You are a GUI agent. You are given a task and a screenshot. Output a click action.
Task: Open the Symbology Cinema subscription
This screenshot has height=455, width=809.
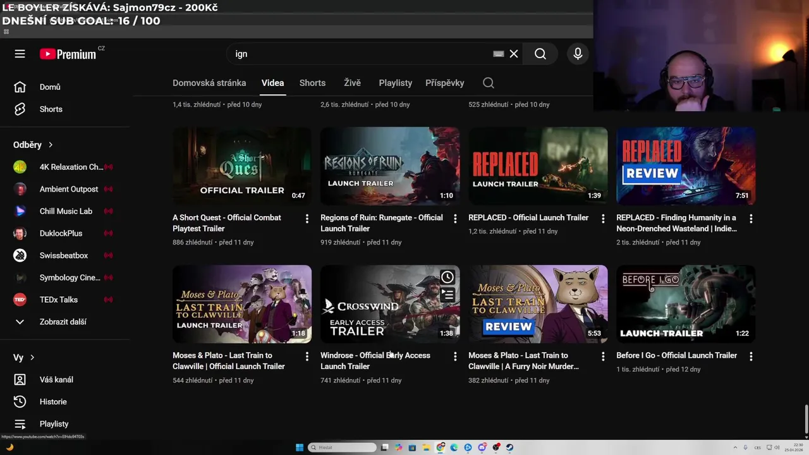64,277
